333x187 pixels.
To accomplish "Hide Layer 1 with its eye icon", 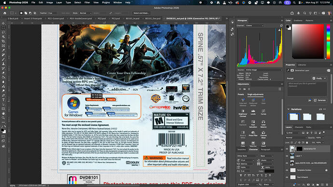I will click(287, 156).
